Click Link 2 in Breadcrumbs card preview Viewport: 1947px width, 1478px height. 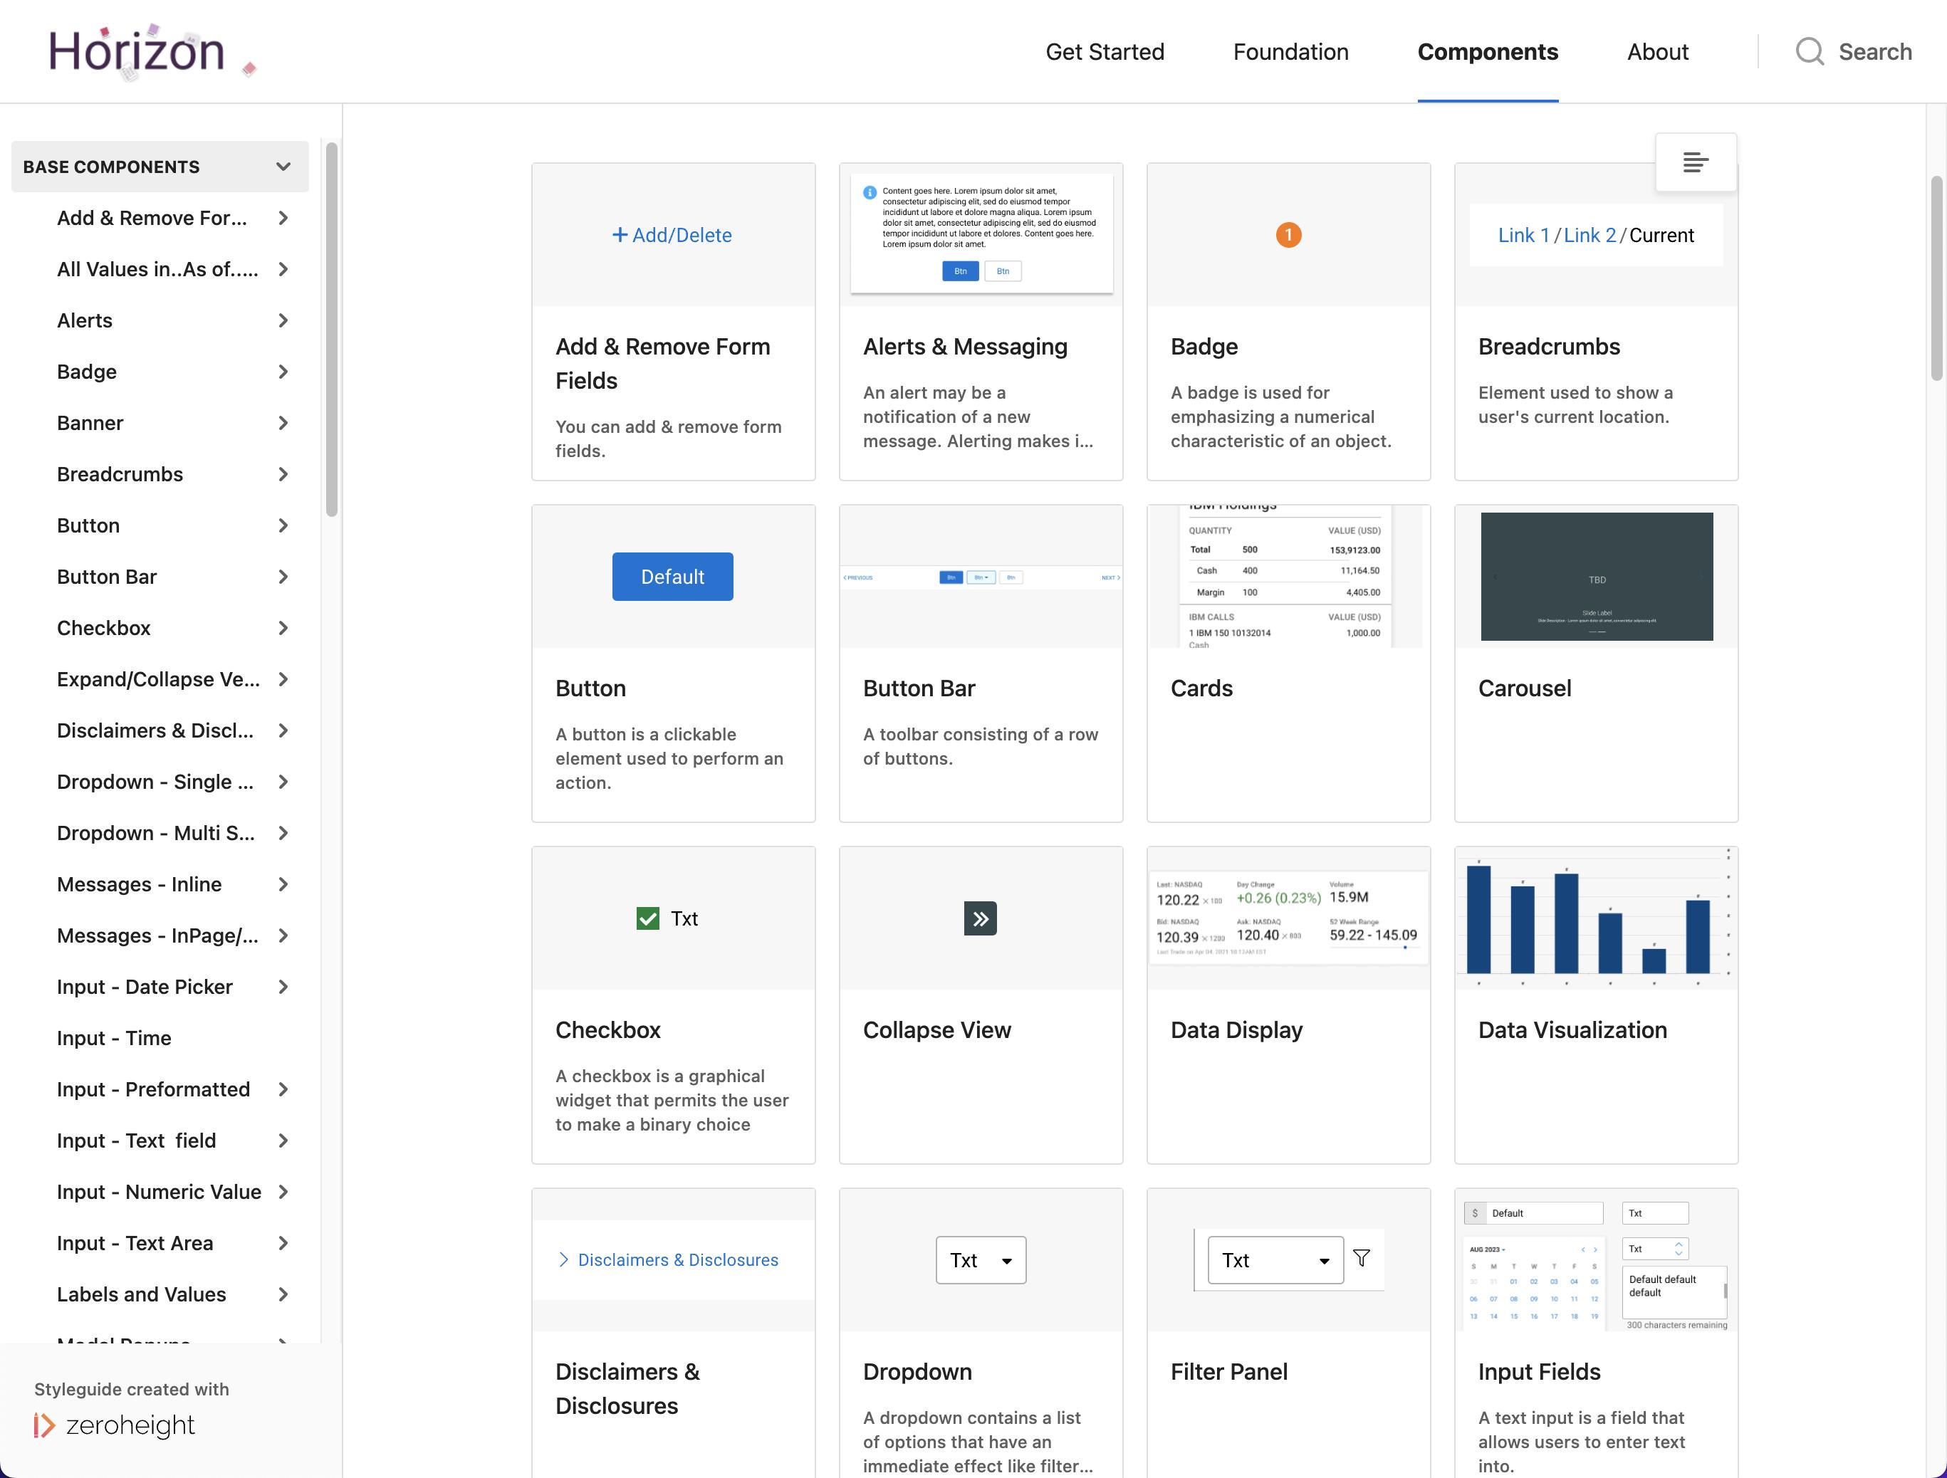click(x=1589, y=235)
